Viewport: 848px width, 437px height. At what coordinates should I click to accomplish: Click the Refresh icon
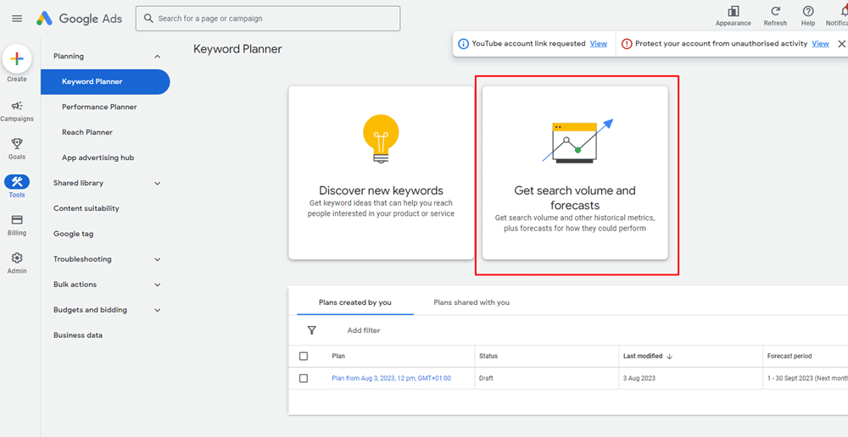click(775, 11)
